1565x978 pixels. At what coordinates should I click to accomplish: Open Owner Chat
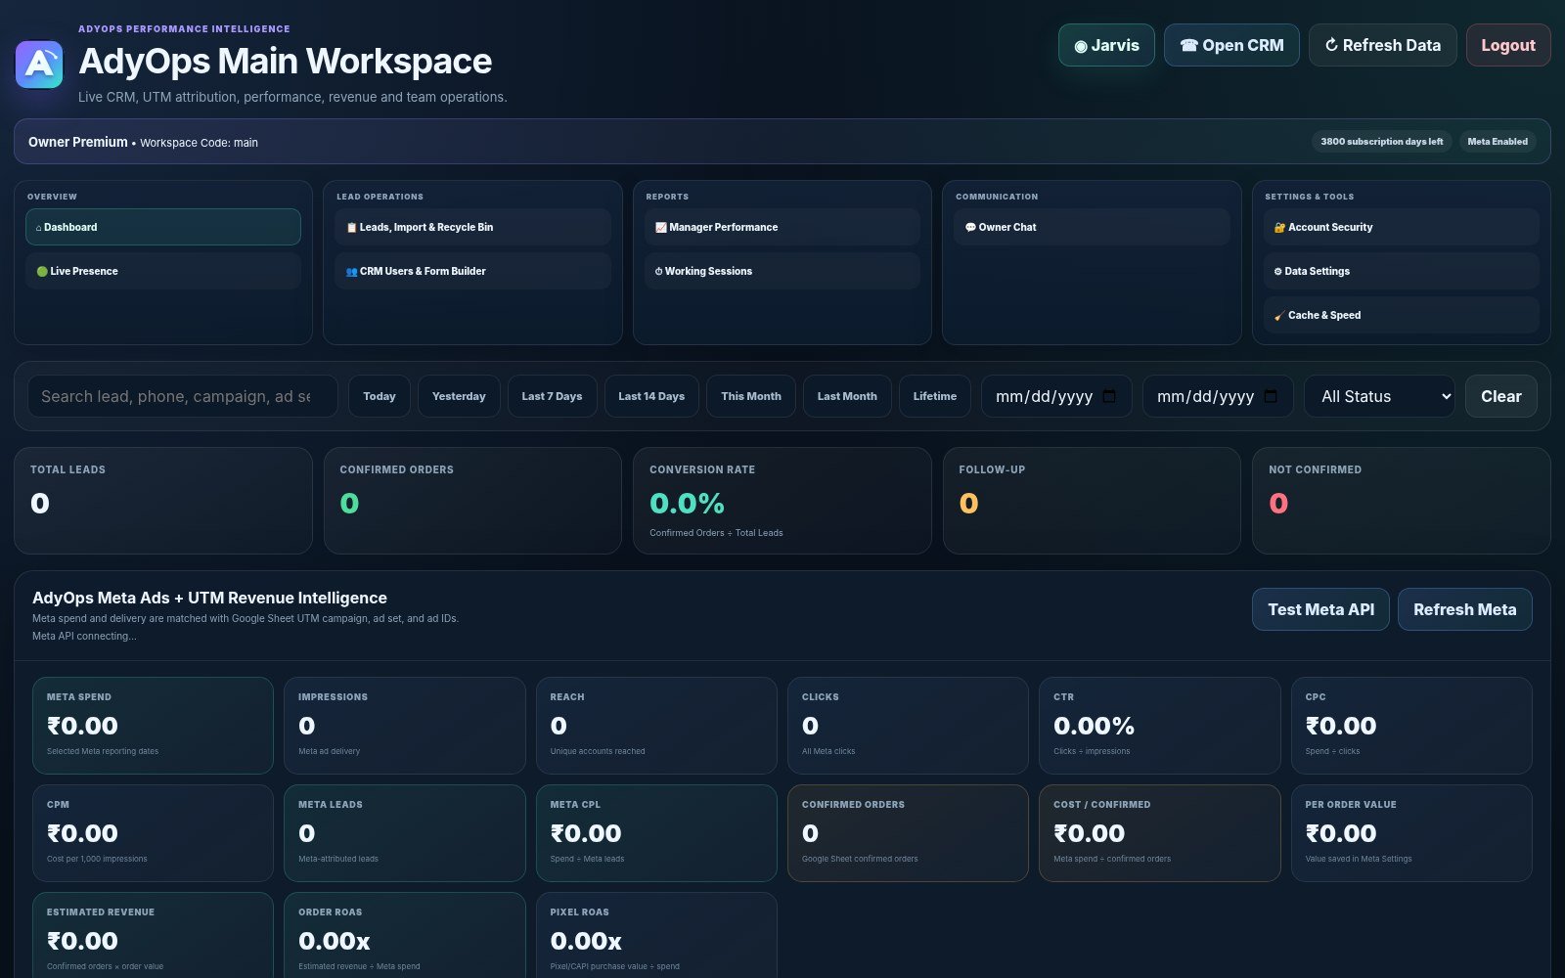[1092, 227]
